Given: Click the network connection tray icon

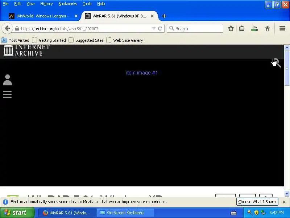Looking at the screenshot, I should (263, 213).
